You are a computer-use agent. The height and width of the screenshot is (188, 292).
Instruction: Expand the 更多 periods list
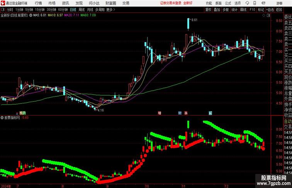click(110, 10)
